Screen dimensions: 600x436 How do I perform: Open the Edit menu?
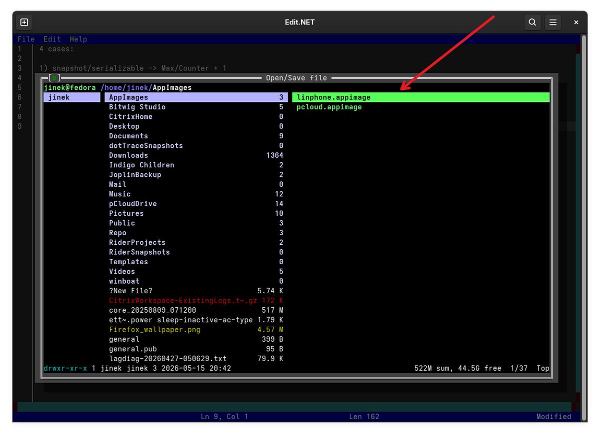click(x=52, y=39)
